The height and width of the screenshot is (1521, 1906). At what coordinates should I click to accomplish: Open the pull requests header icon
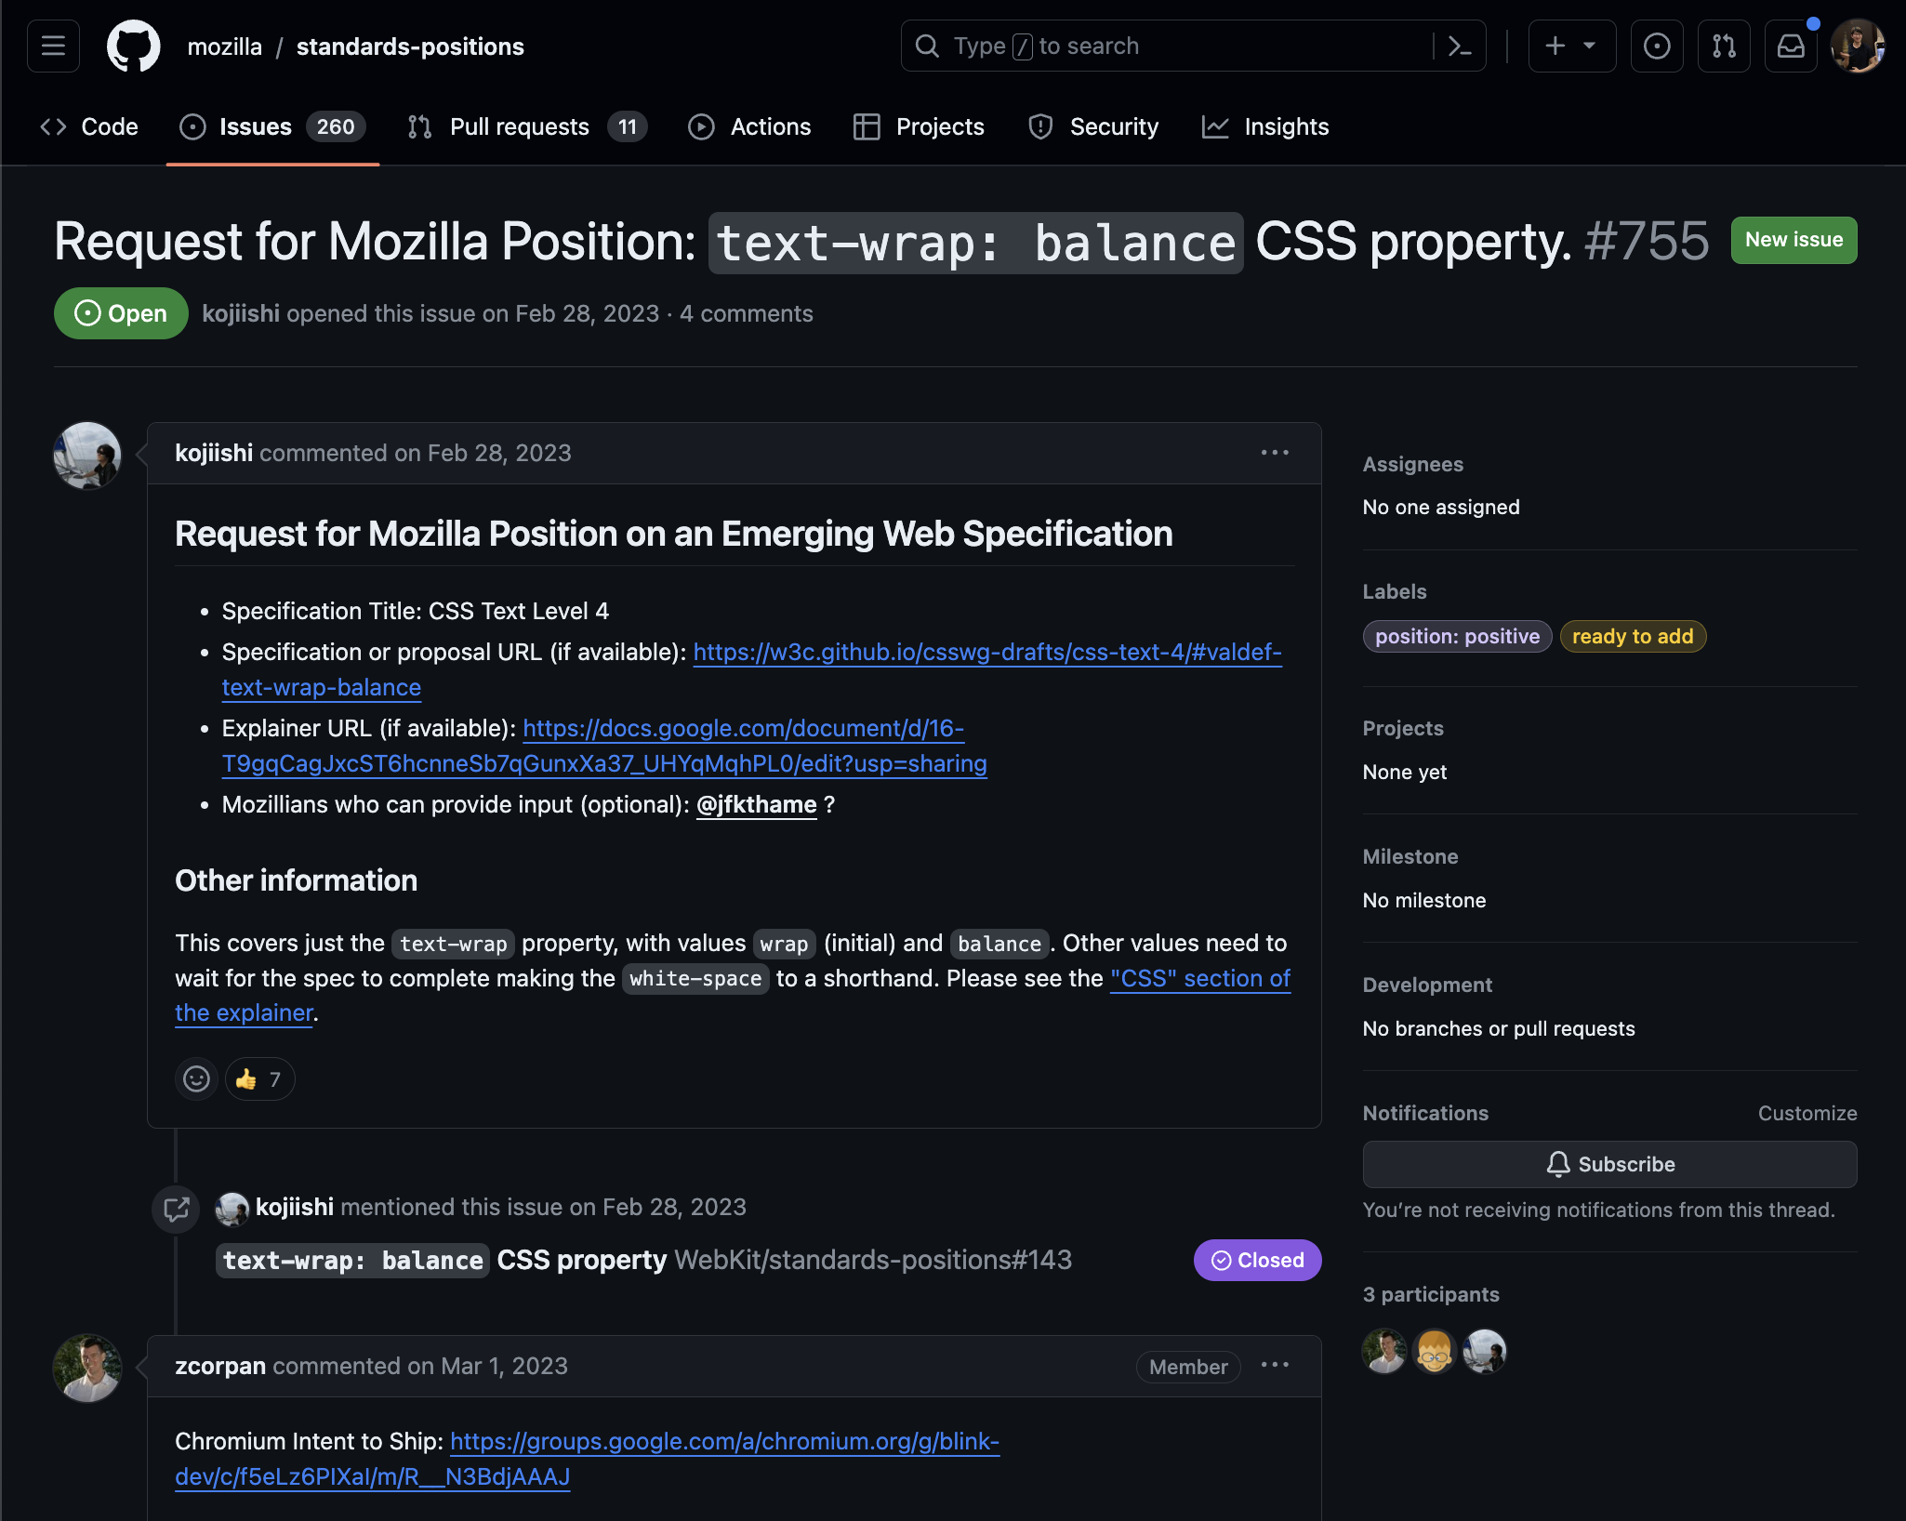pyautogui.click(x=1724, y=46)
